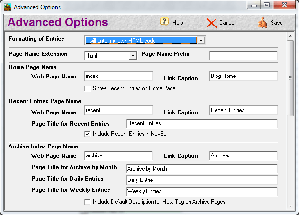Click the 'Formatting of Entries' label
The width and height of the screenshot is (299, 215).
[36, 39]
